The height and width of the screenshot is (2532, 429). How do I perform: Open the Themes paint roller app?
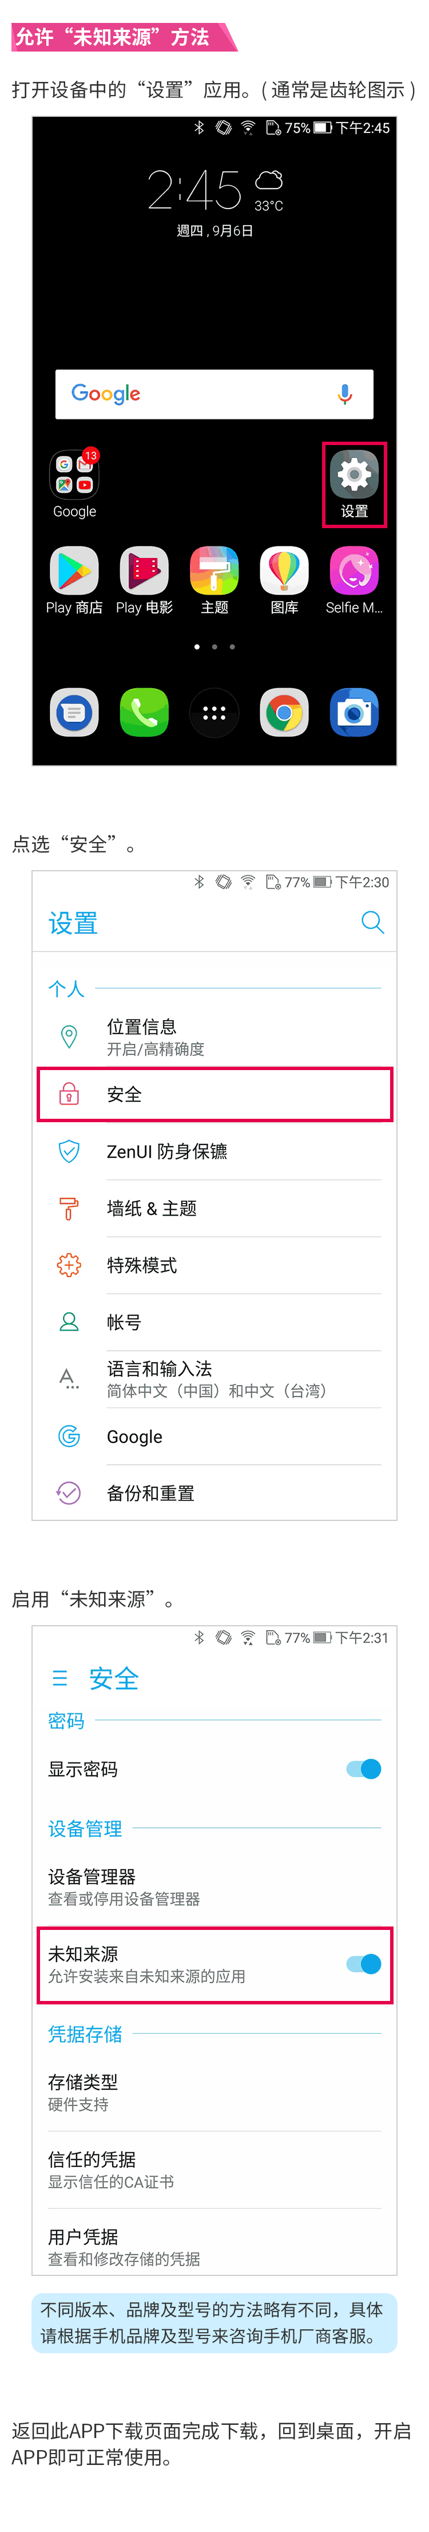point(214,571)
